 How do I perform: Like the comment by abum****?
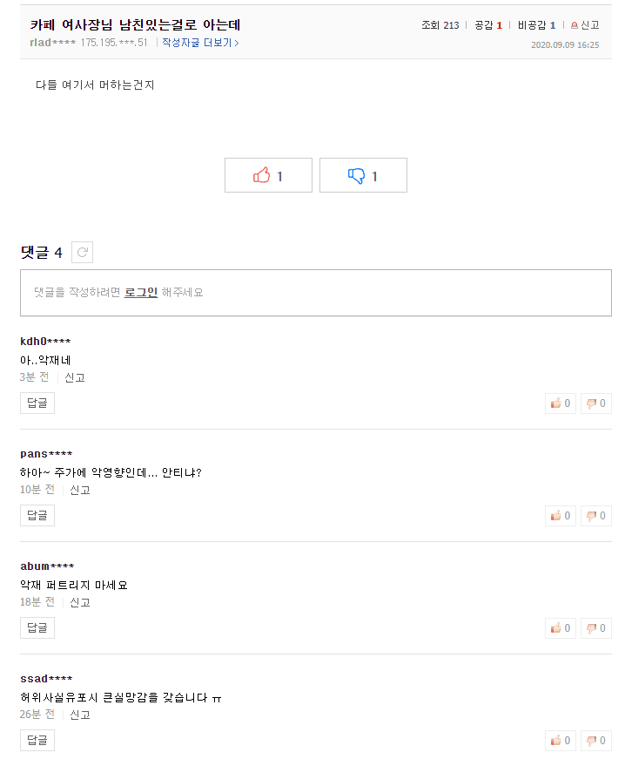pos(560,628)
